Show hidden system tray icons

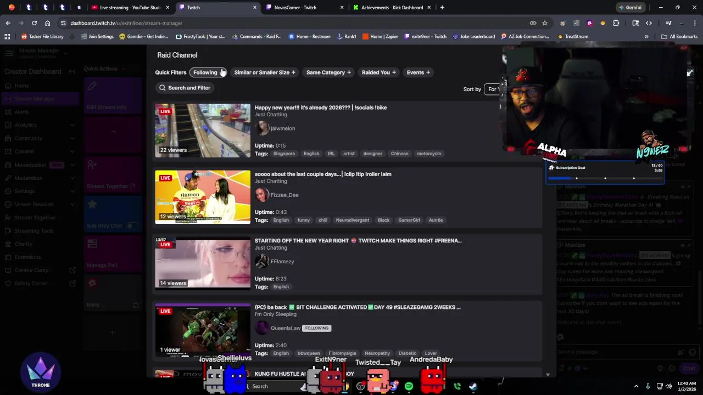(x=636, y=386)
